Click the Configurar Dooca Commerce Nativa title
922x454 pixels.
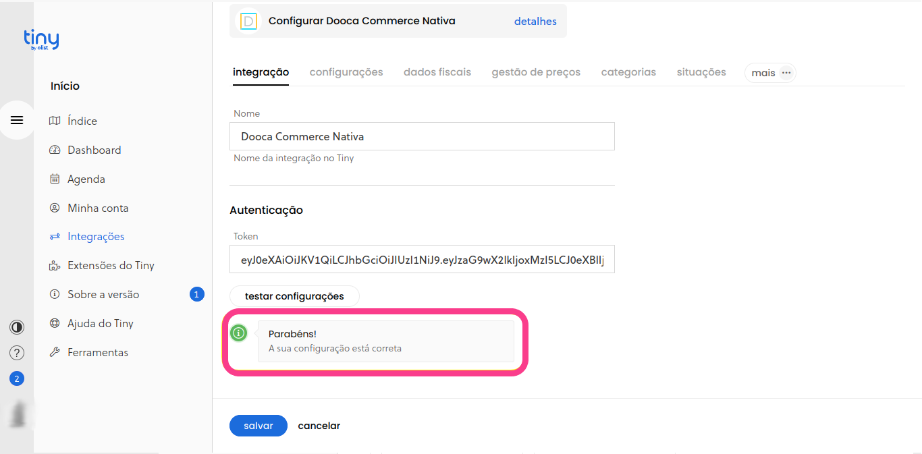(x=362, y=21)
